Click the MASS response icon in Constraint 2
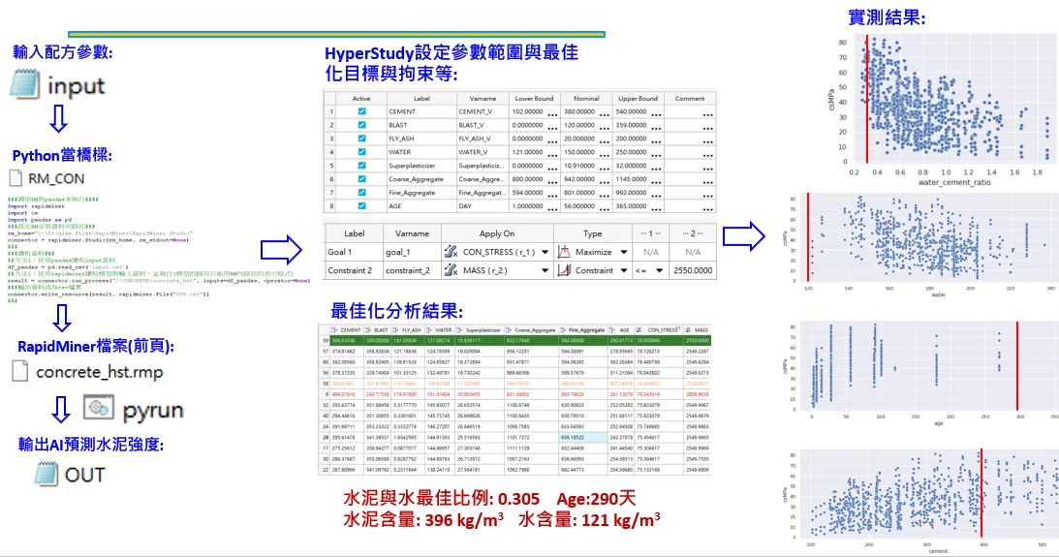The image size is (1059, 557). point(450,271)
